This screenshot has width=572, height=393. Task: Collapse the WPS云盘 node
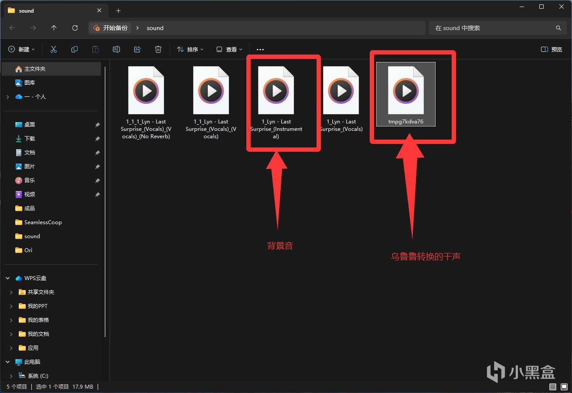pos(8,278)
